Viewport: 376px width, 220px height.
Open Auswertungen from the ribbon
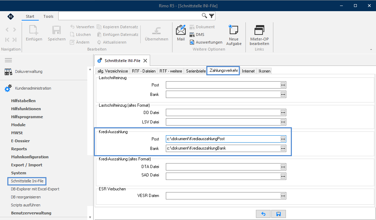pyautogui.click(x=206, y=42)
